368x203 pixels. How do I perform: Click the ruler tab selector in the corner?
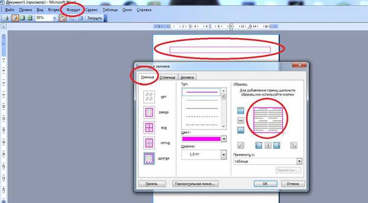(3, 27)
